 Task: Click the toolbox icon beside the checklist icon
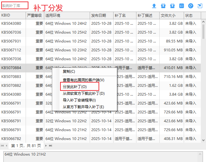[x=172, y=6]
